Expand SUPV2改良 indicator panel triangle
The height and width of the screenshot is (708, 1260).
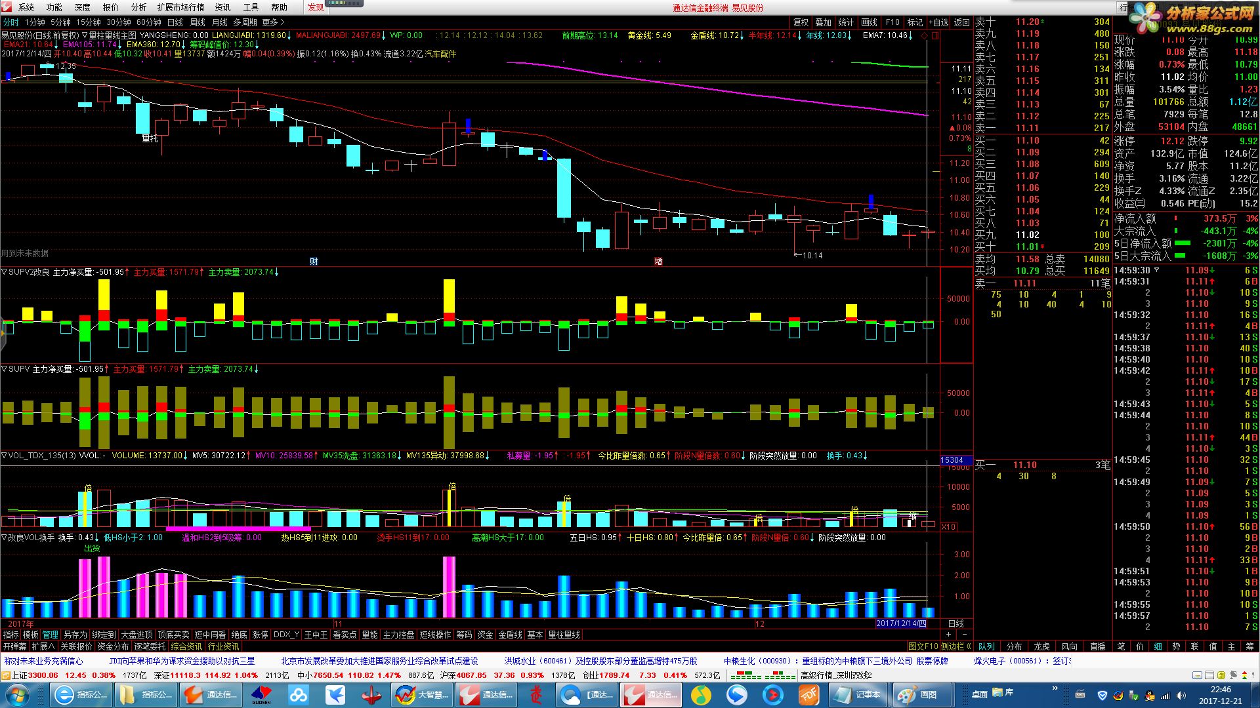click(x=4, y=271)
